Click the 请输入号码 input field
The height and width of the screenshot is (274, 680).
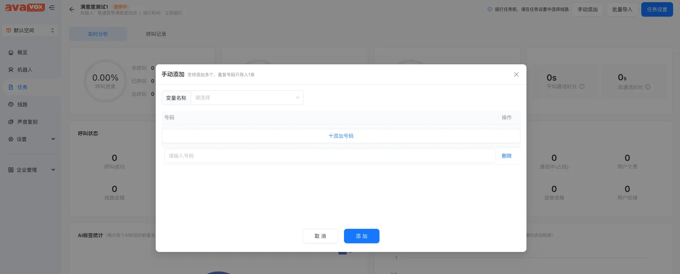coord(329,156)
